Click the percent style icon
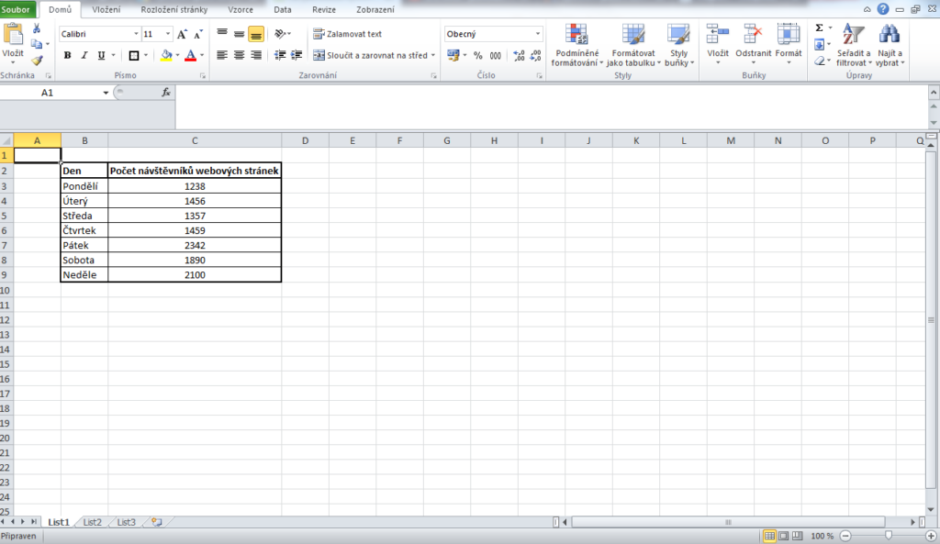 [478, 55]
